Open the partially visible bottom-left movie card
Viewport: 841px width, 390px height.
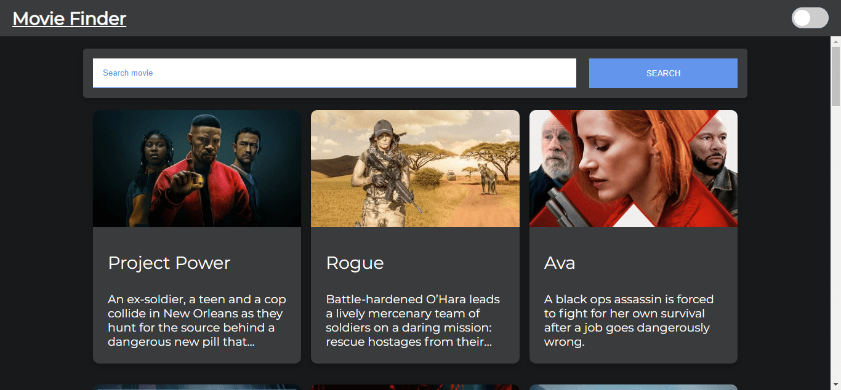pos(196,386)
